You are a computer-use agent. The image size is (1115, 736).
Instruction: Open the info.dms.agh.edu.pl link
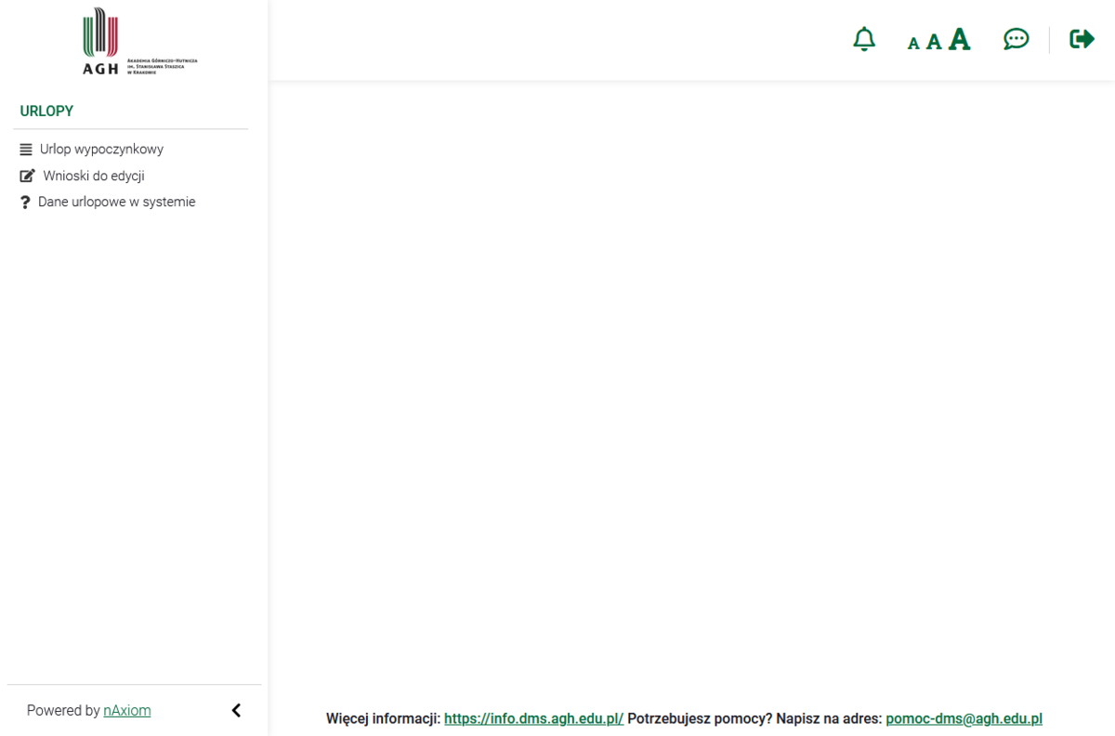tap(533, 718)
